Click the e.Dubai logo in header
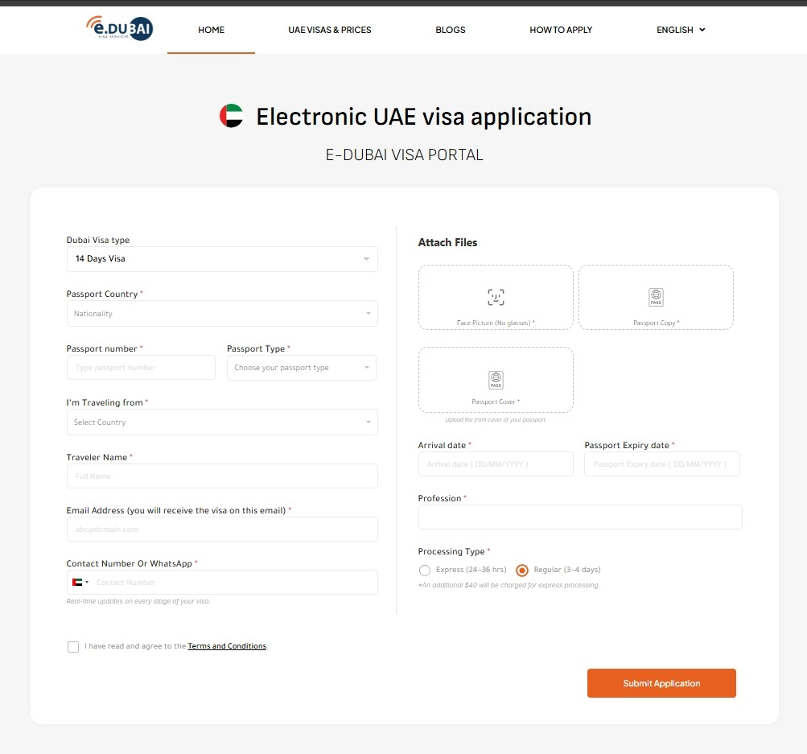Screen dimensions: 807x754 pyautogui.click(x=119, y=28)
